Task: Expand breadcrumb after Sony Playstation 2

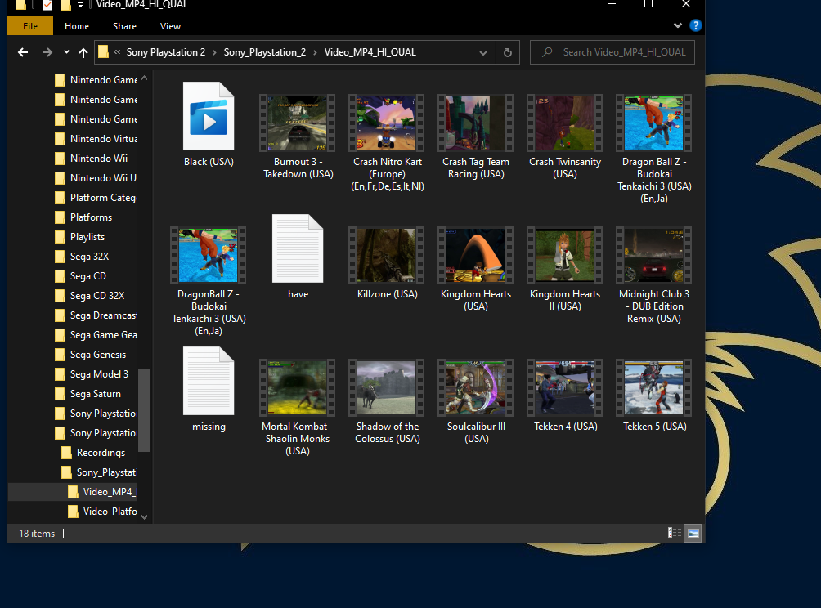Action: [215, 52]
